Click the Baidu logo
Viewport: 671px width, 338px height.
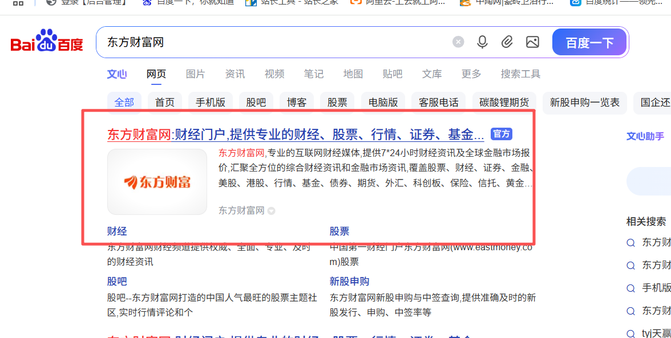(46, 41)
